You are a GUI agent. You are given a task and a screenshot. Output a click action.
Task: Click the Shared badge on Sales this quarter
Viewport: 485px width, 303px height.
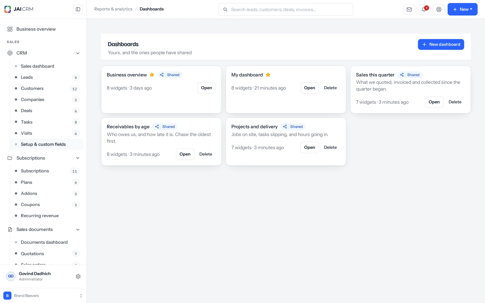[x=410, y=75]
